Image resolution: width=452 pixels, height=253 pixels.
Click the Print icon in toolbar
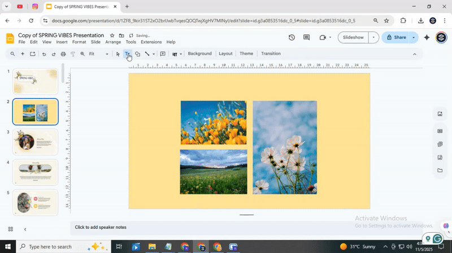(63, 54)
